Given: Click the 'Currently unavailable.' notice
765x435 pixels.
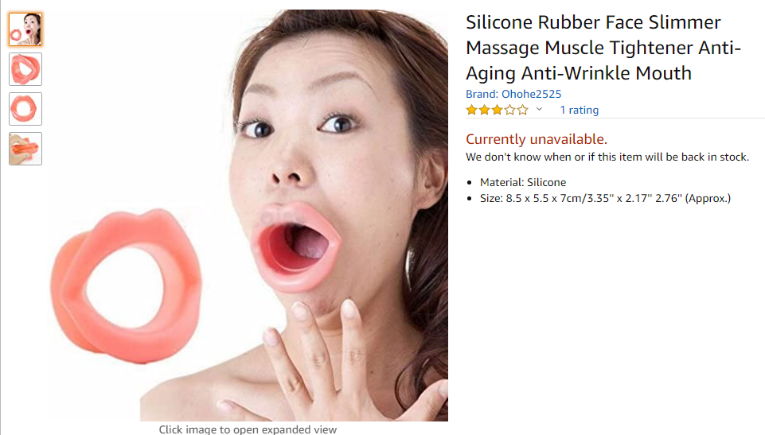Looking at the screenshot, I should pyautogui.click(x=537, y=139).
